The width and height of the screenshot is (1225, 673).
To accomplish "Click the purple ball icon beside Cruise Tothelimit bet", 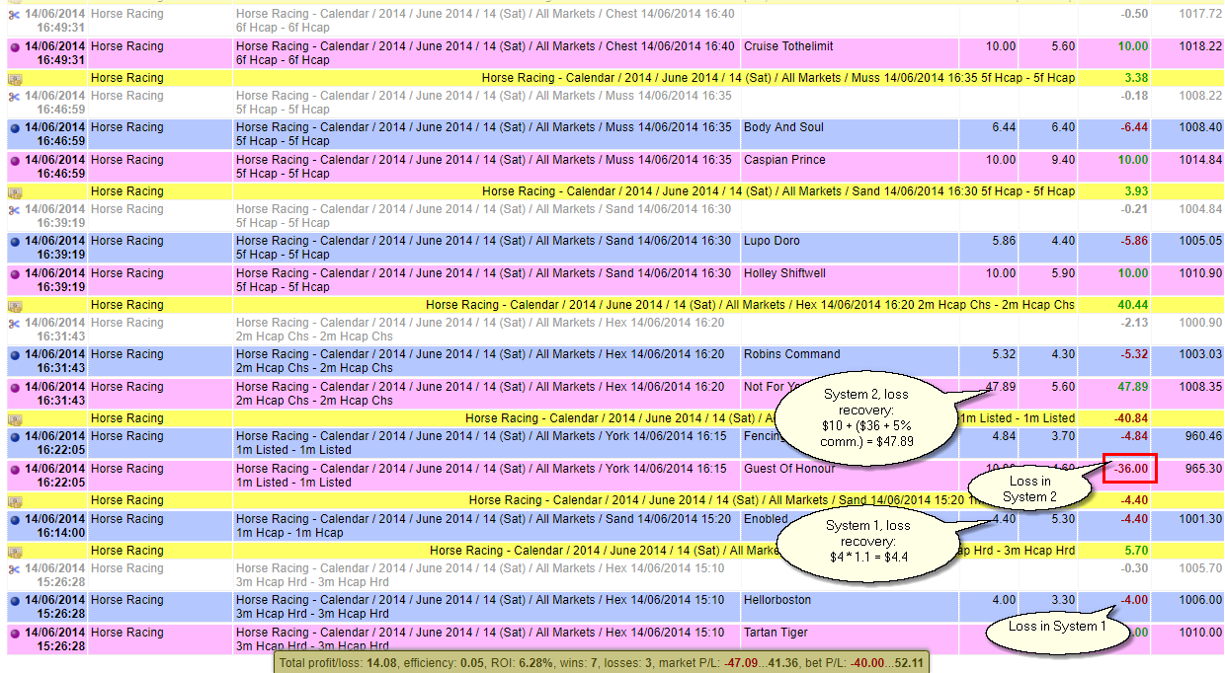I will point(14,46).
